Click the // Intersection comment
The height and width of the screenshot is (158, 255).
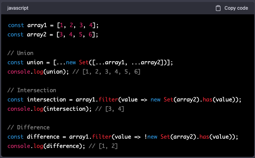click(x=32, y=90)
